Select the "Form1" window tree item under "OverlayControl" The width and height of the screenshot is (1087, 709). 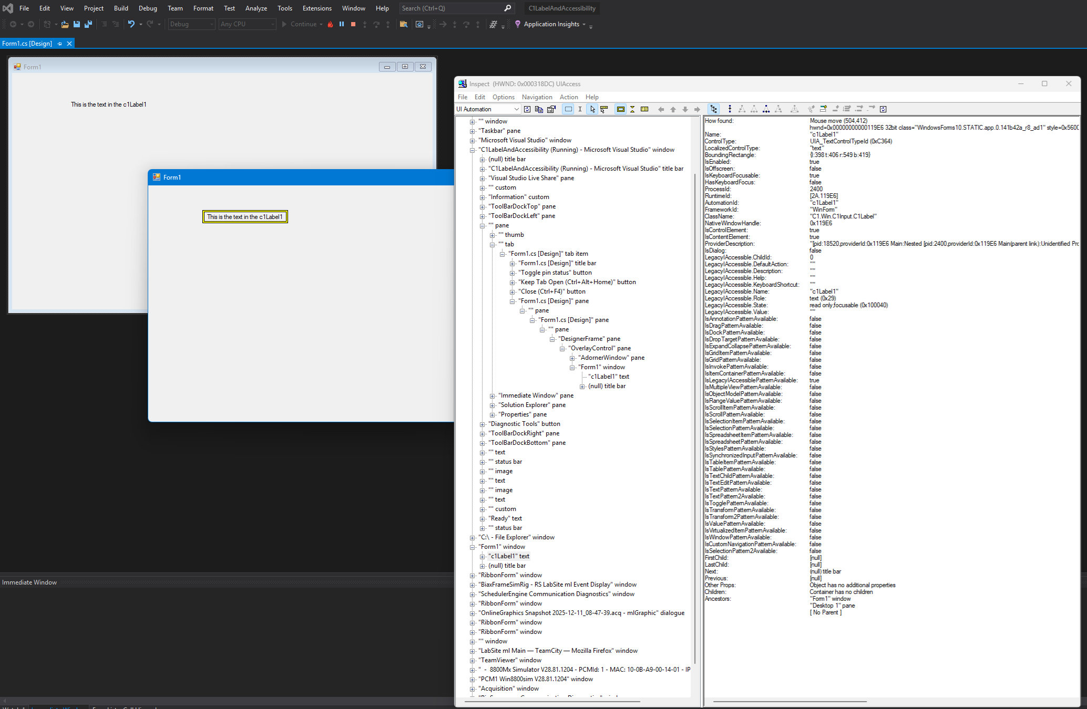click(602, 367)
